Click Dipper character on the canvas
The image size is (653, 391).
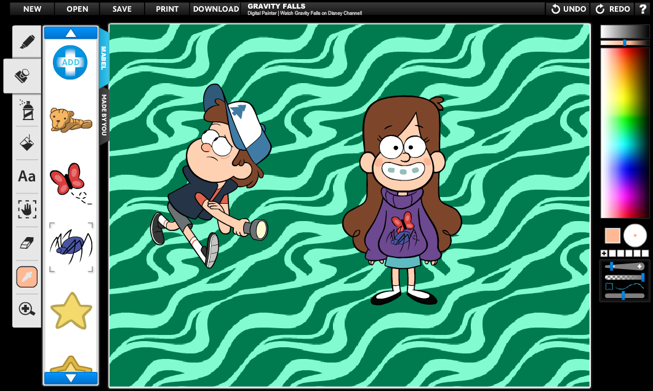coord(210,175)
